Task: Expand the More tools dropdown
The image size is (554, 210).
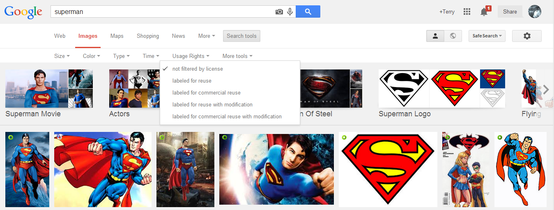Action: tap(237, 56)
